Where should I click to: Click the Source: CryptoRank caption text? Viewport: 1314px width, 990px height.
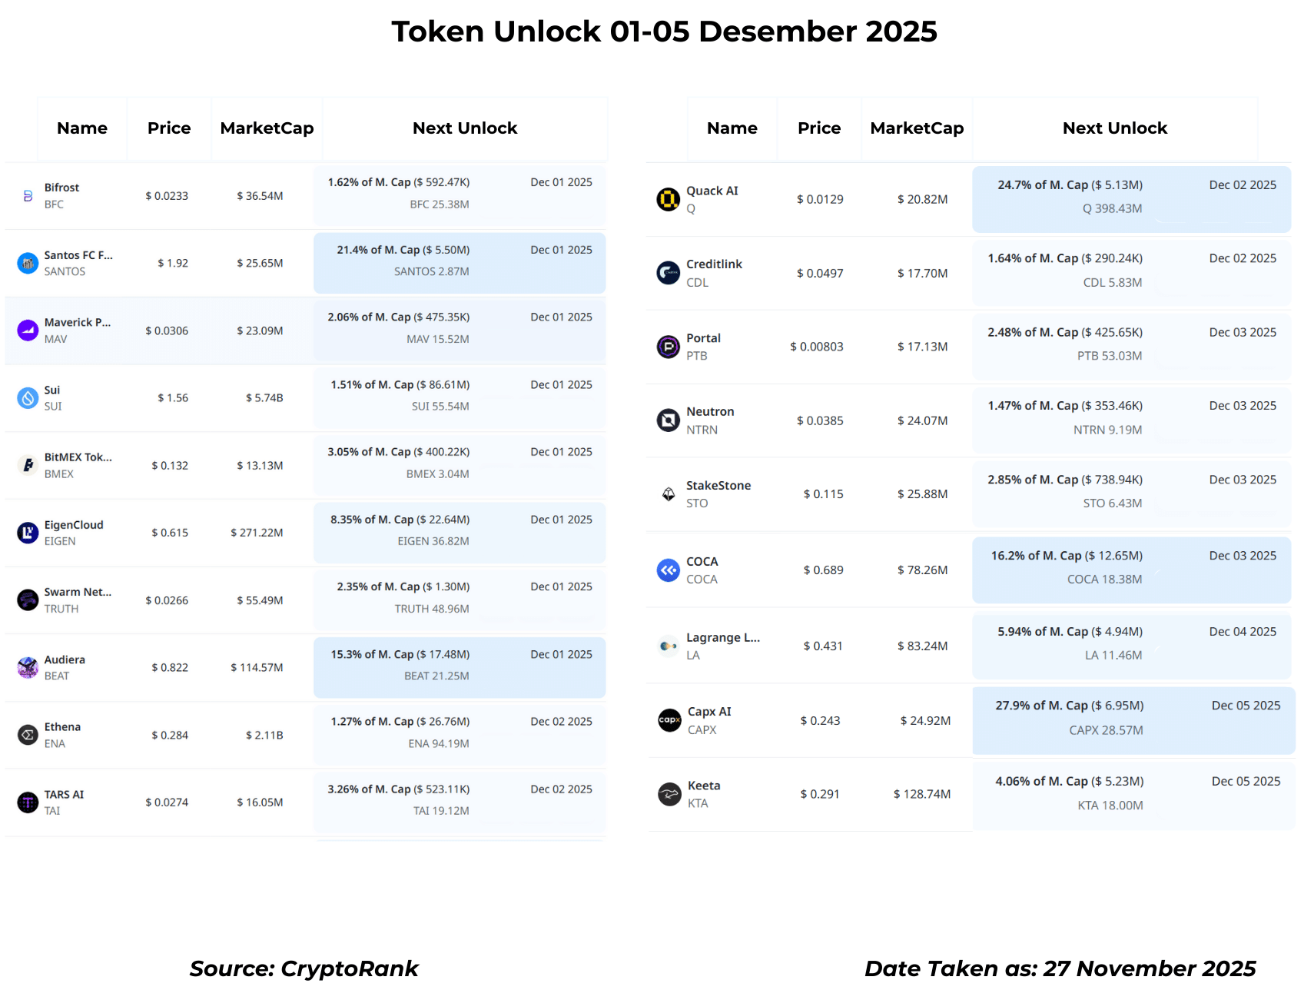pyautogui.click(x=304, y=968)
